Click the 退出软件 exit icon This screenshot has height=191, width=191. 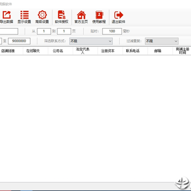[x=118, y=17]
